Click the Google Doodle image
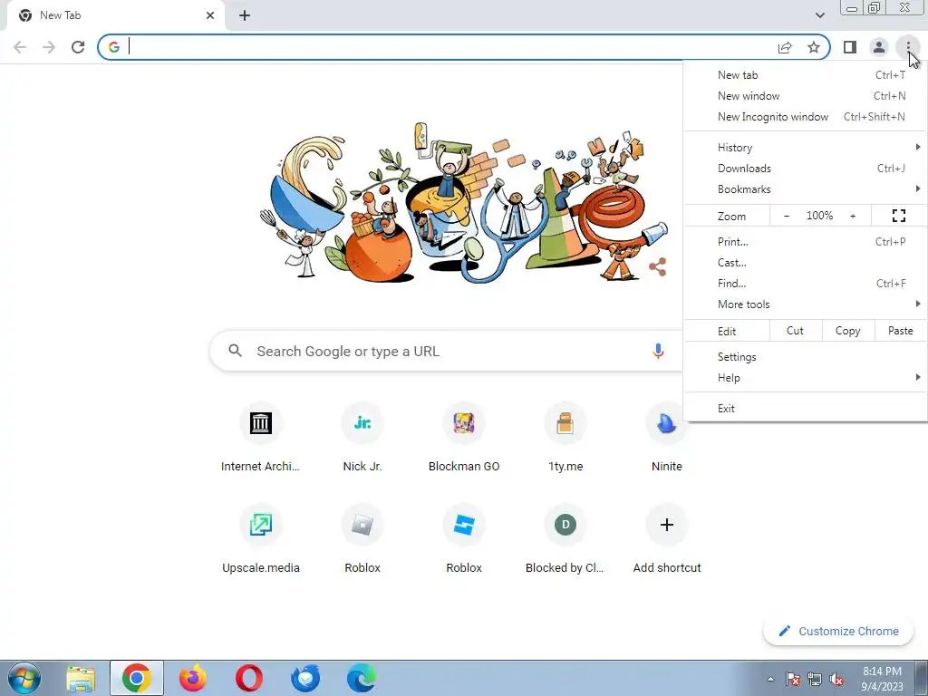Screen dimensions: 928x696 click(464, 202)
